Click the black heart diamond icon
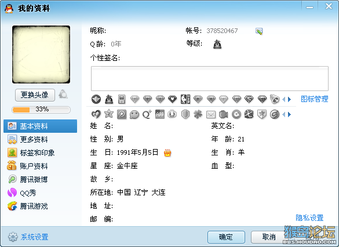 (172, 100)
